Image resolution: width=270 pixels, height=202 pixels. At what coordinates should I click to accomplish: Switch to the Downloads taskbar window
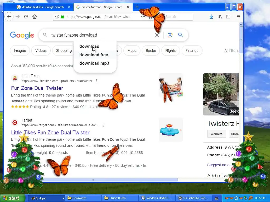point(84,198)
